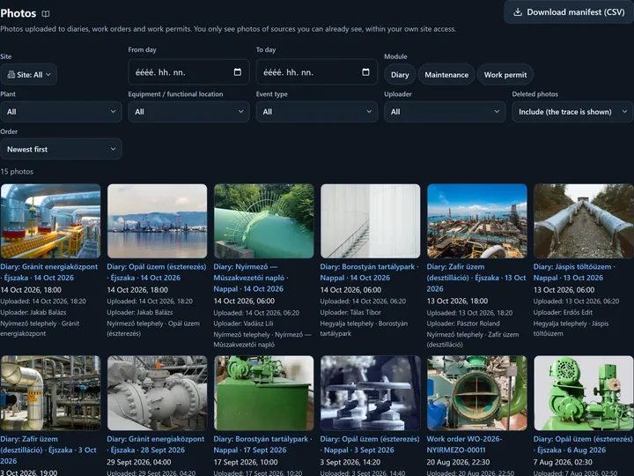The width and height of the screenshot is (634, 476).
Task: Click timestamp 29 Sept 2026, 04:00
Action: tap(139, 462)
